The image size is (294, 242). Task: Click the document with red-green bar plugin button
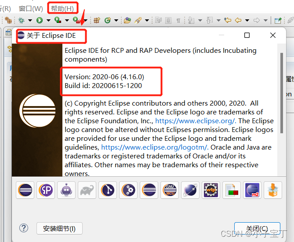[x=232, y=190]
